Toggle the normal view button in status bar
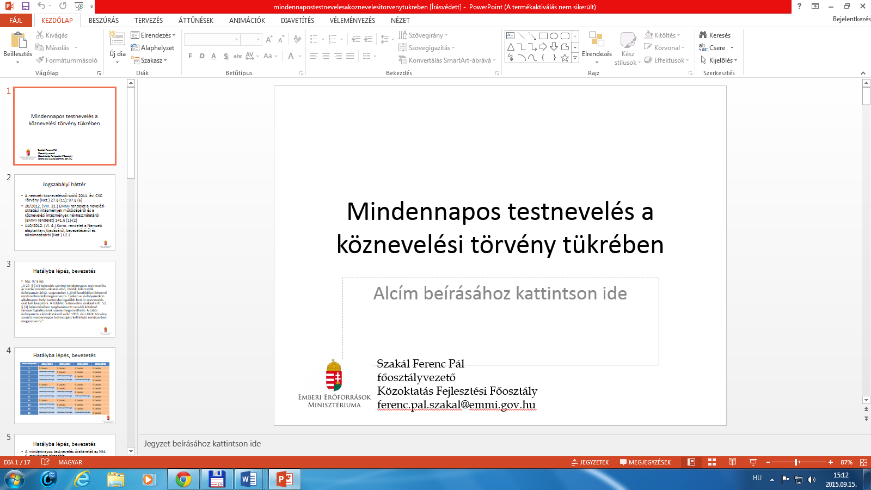Viewport: 871px width, 490px height. 691,462
